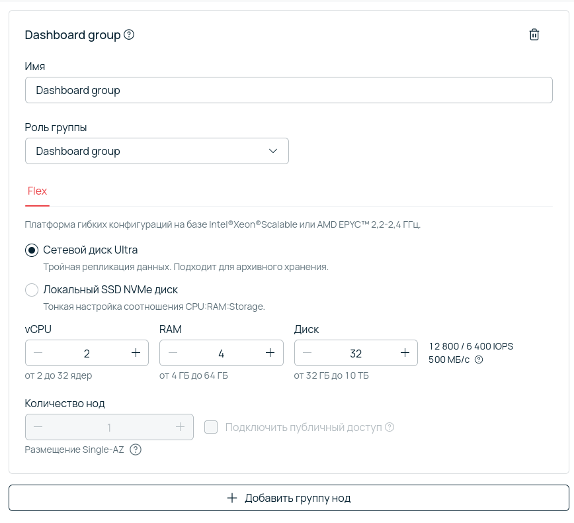Viewport: 574px width, 523px height.
Task: Increase Диск size with plus icon
Action: click(x=405, y=353)
